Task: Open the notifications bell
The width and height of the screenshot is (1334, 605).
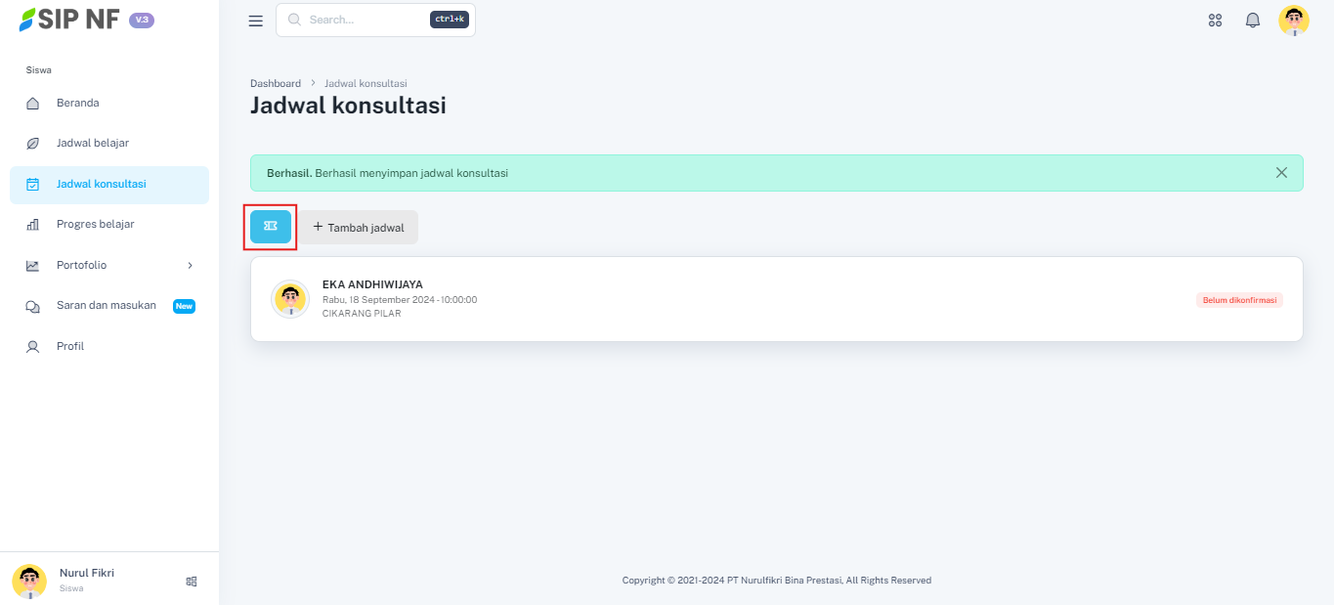Action: pyautogui.click(x=1252, y=21)
